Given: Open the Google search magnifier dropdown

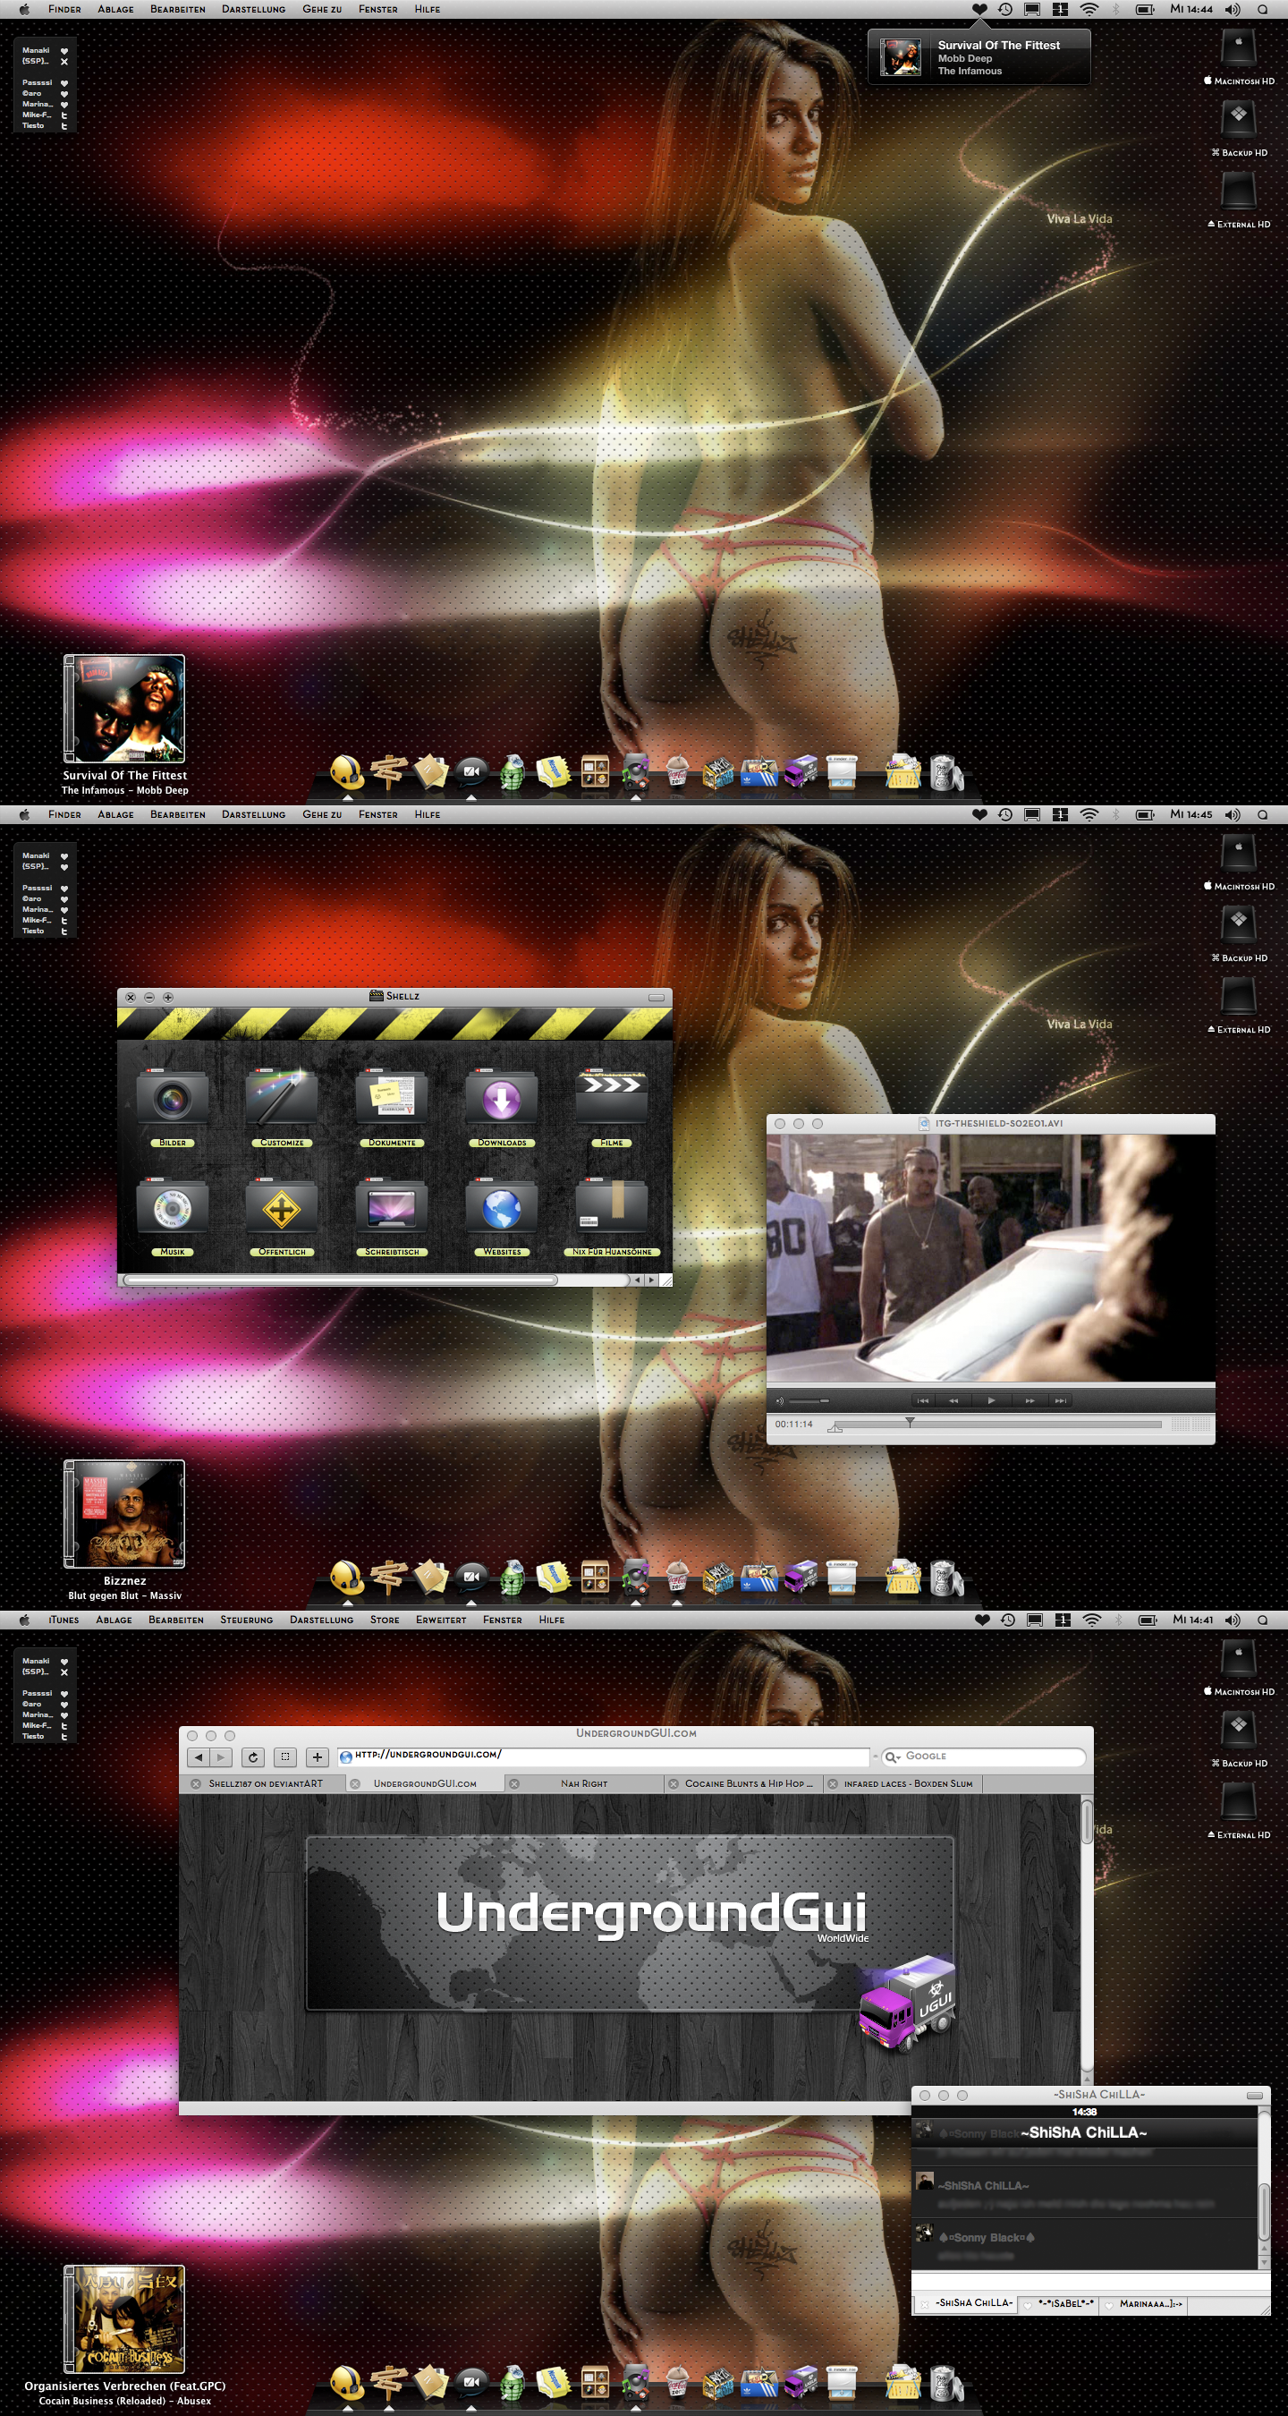Looking at the screenshot, I should 892,1757.
